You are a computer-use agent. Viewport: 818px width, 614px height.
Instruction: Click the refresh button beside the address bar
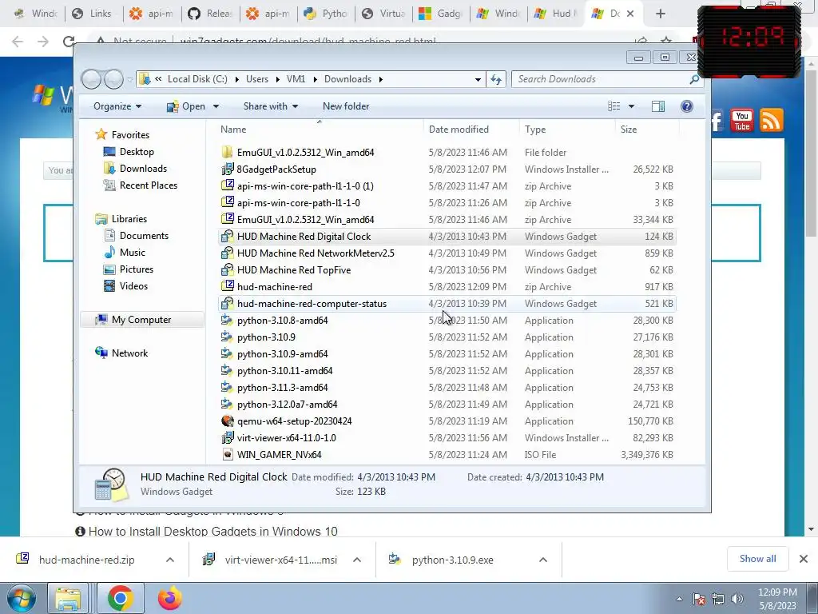point(495,79)
